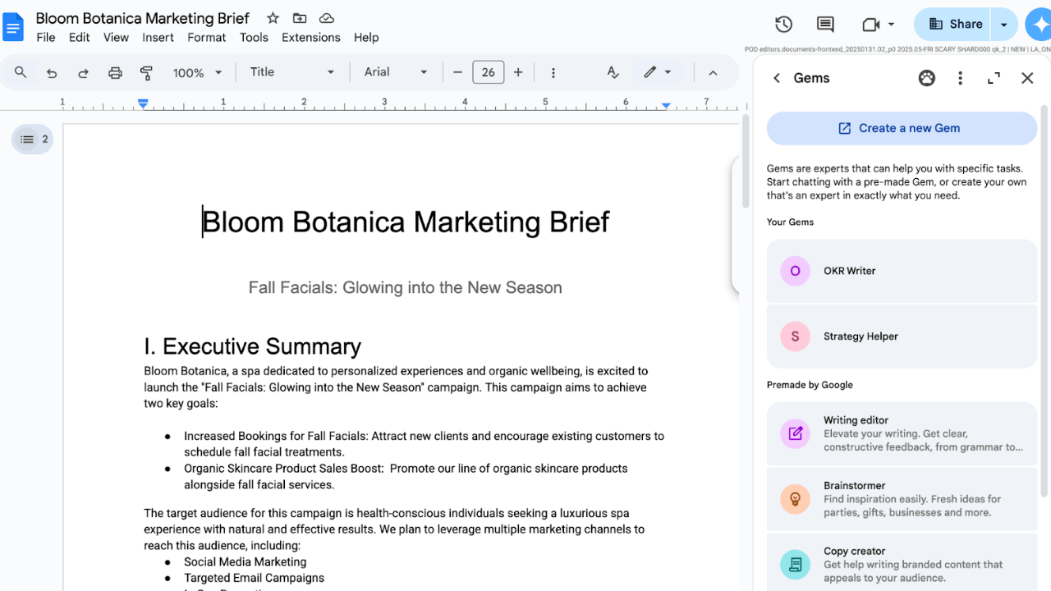Image resolution: width=1051 pixels, height=591 pixels.
Task: Activate the paint format tool
Action: [146, 72]
